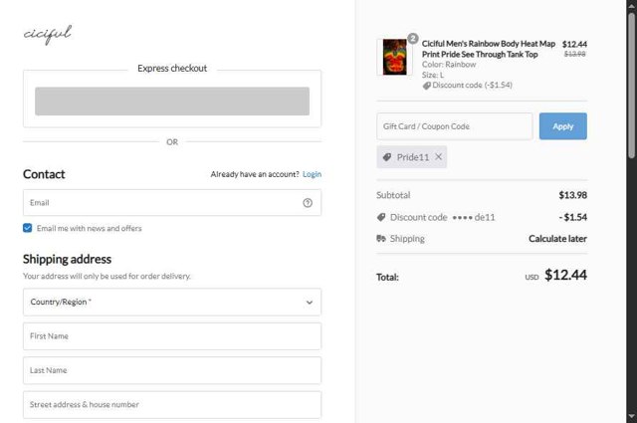The height and width of the screenshot is (423, 637).
Task: Click the quantity badge on product thumbnail
Action: click(x=413, y=39)
